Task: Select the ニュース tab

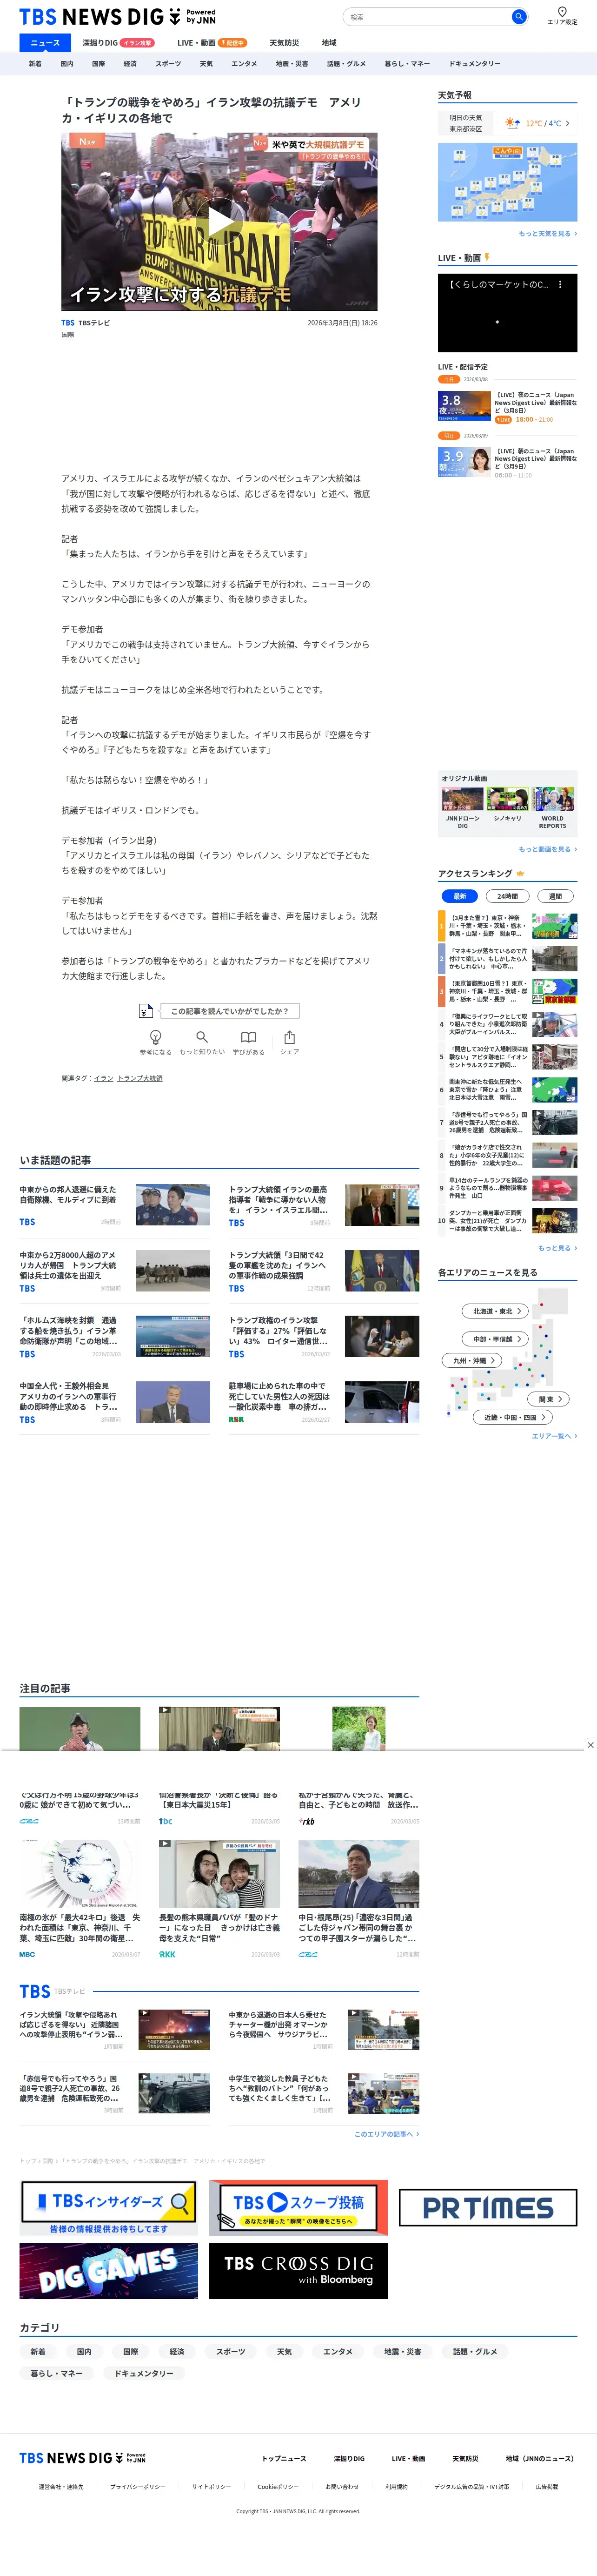Action: (45, 43)
